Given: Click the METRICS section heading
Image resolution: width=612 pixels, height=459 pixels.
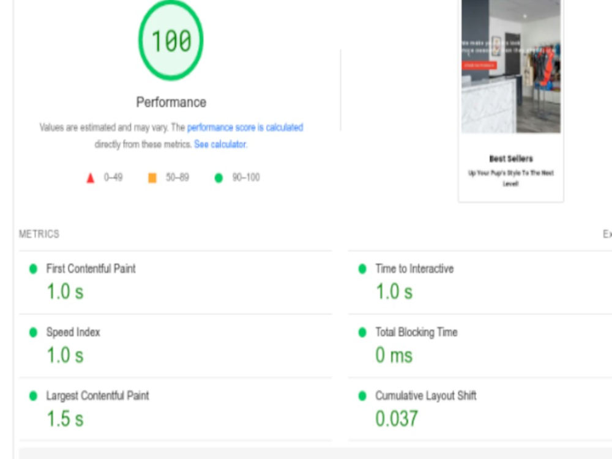Looking at the screenshot, I should tap(39, 234).
